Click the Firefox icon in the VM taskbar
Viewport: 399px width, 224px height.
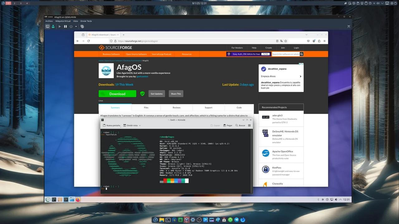(x=78, y=199)
